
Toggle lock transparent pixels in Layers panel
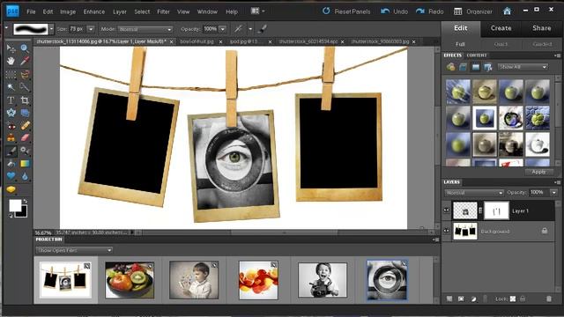click(x=513, y=299)
